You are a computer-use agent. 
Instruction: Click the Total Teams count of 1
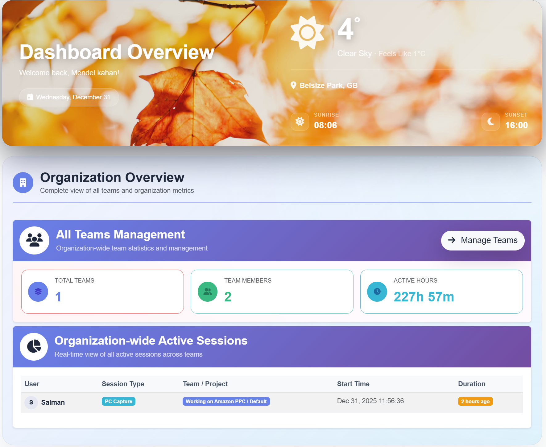pos(57,296)
